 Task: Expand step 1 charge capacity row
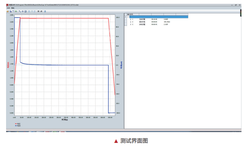click(131, 19)
